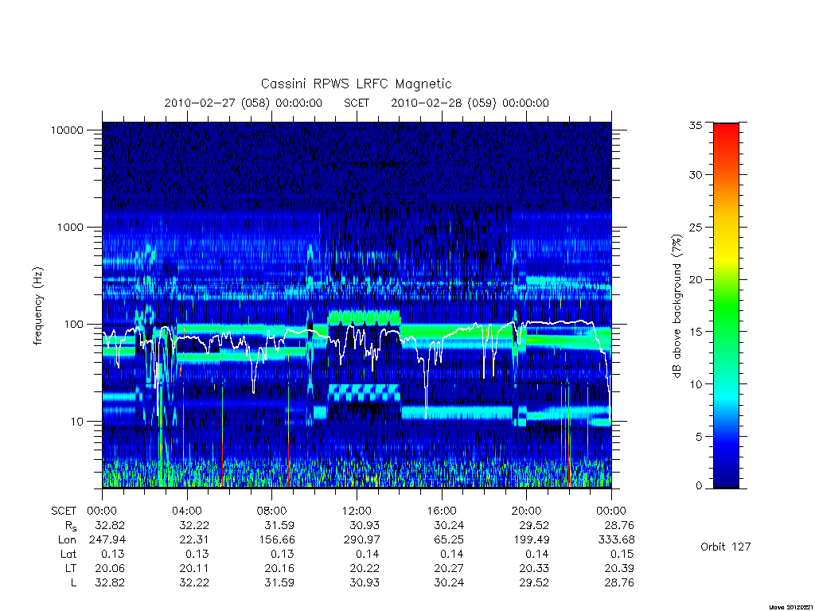The image size is (815, 611).
Task: Click the 0 label on the color scale
Action: pyautogui.click(x=699, y=486)
